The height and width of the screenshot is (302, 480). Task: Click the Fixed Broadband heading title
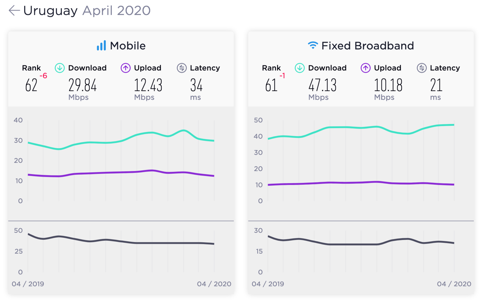368,46
